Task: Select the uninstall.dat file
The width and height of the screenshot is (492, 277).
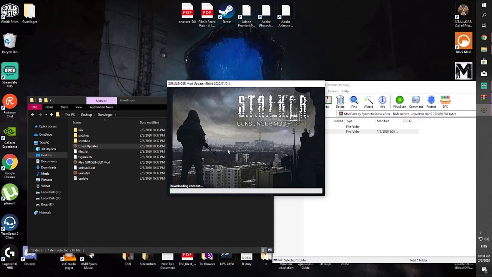Action: point(86,168)
